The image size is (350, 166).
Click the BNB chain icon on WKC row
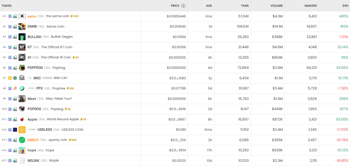(x=10, y=78)
